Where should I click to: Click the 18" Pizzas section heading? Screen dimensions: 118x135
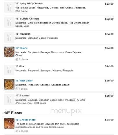(x=13, y=113)
